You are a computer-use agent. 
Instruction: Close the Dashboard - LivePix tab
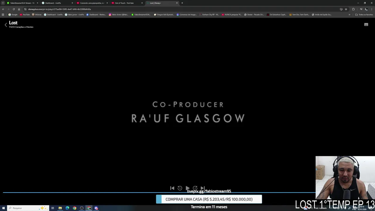(72, 3)
